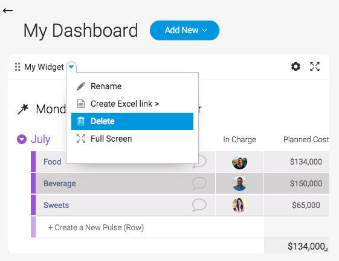Open the comment bubble for Beverage
Viewport: 339px width, 261px height.
(x=199, y=183)
